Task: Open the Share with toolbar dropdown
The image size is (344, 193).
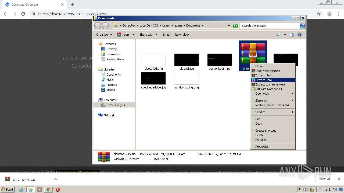Action: 148,35
